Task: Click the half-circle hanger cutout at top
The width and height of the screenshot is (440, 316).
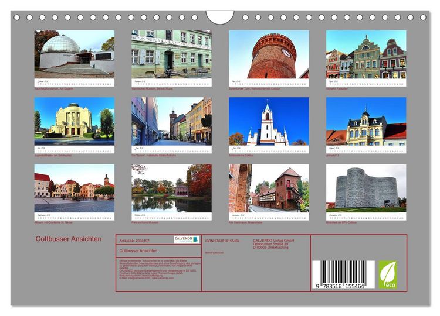Action: click(220, 17)
